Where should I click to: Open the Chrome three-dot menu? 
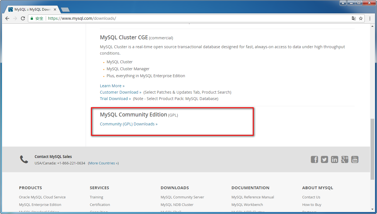[370, 18]
